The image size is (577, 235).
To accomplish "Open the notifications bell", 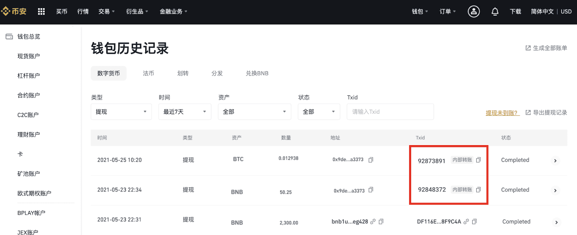I will [495, 12].
